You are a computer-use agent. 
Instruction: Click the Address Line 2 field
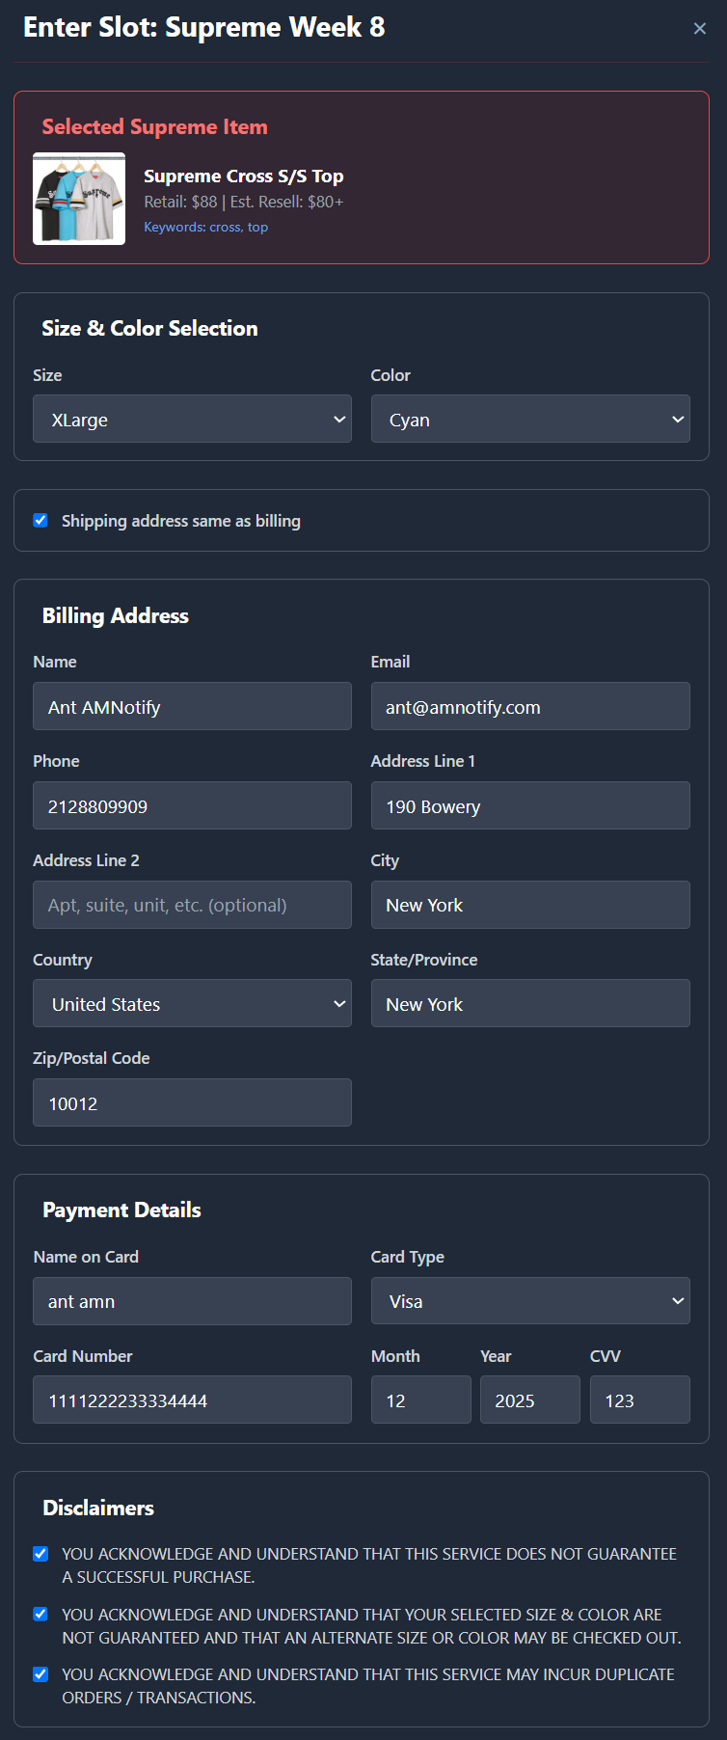192,905
